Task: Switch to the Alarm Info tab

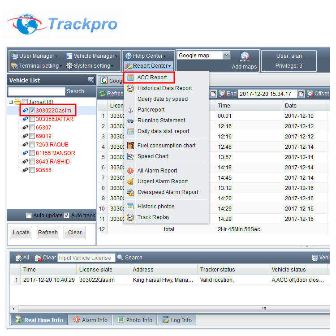Action: click(90, 320)
